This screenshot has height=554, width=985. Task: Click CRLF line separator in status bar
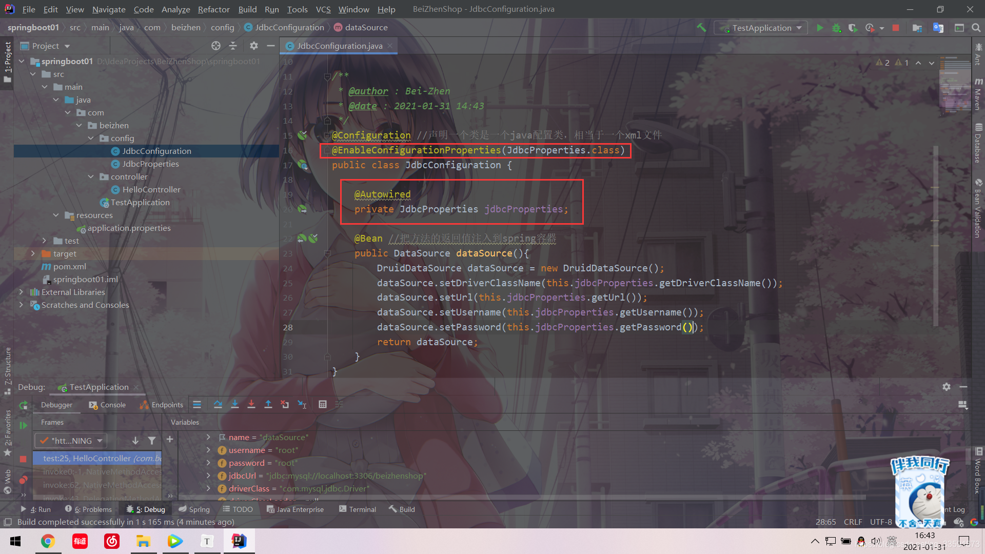853,522
